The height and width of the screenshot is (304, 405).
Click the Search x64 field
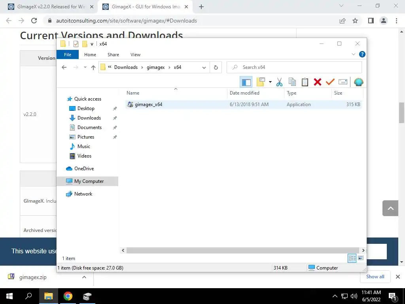click(294, 67)
